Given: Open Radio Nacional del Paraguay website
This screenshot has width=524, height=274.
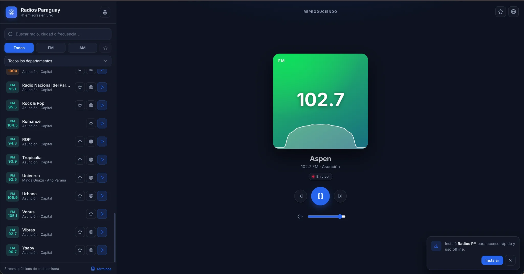Looking at the screenshot, I should [91, 87].
